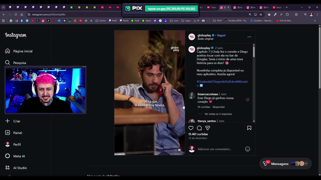The width and height of the screenshot is (321, 180).
Task: Expand the tab search dropdown
Action: pyautogui.click(x=3, y=7)
